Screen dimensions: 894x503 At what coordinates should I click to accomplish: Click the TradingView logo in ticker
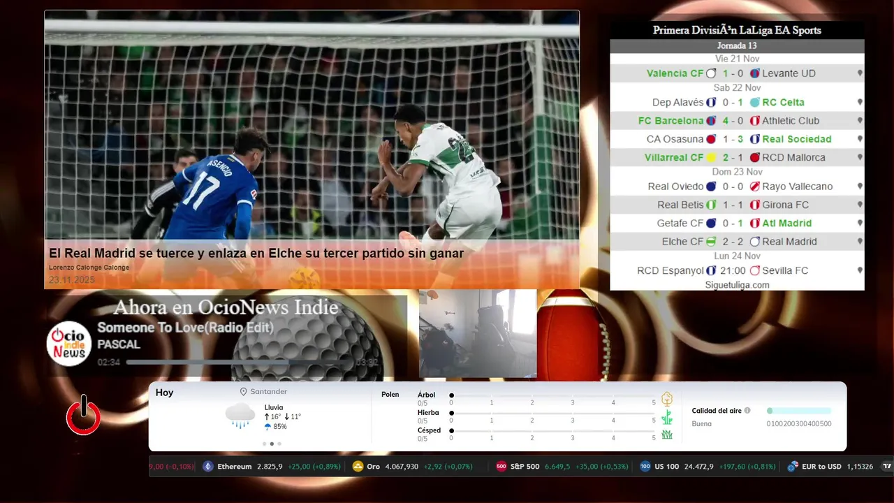887,467
